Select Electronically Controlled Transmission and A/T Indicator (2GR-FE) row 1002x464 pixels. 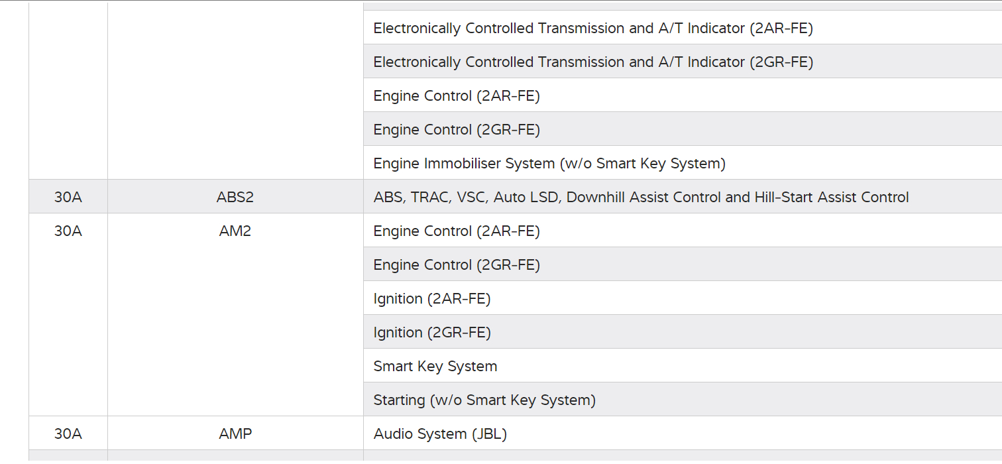pos(593,62)
